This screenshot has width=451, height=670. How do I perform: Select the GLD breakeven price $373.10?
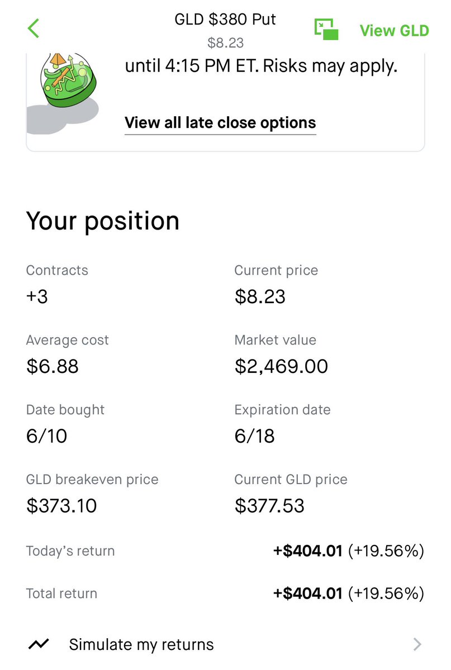(x=61, y=506)
